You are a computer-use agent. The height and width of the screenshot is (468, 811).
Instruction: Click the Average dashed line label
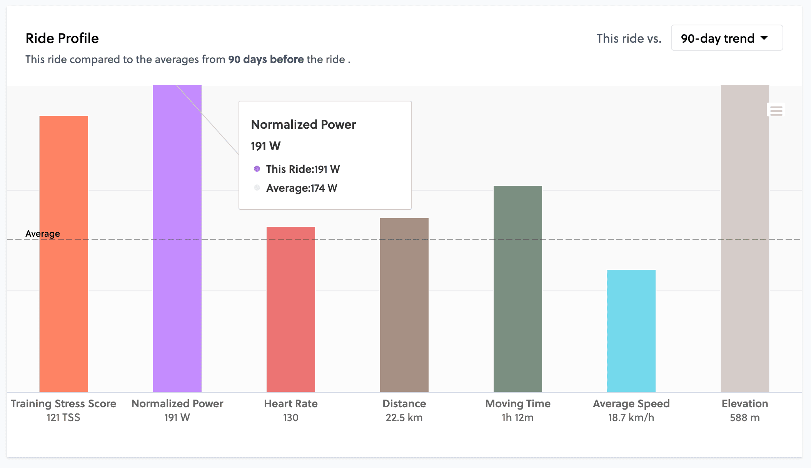click(x=42, y=234)
